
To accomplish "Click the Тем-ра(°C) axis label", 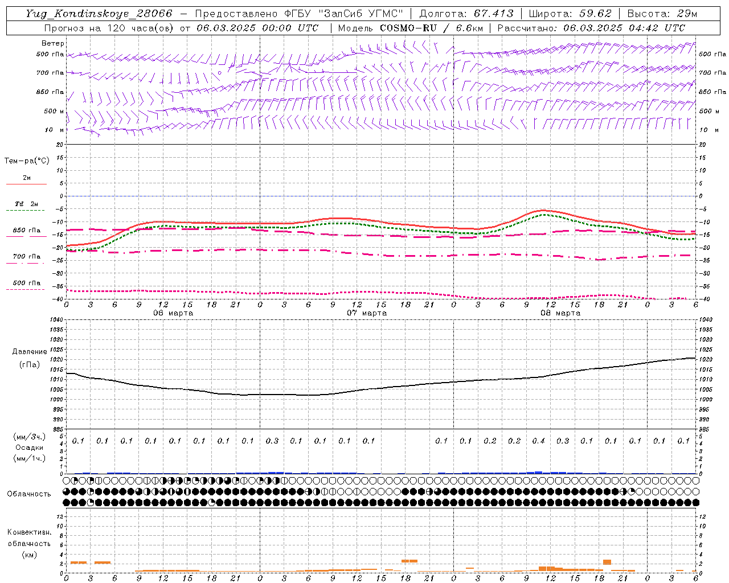I will (27, 161).
